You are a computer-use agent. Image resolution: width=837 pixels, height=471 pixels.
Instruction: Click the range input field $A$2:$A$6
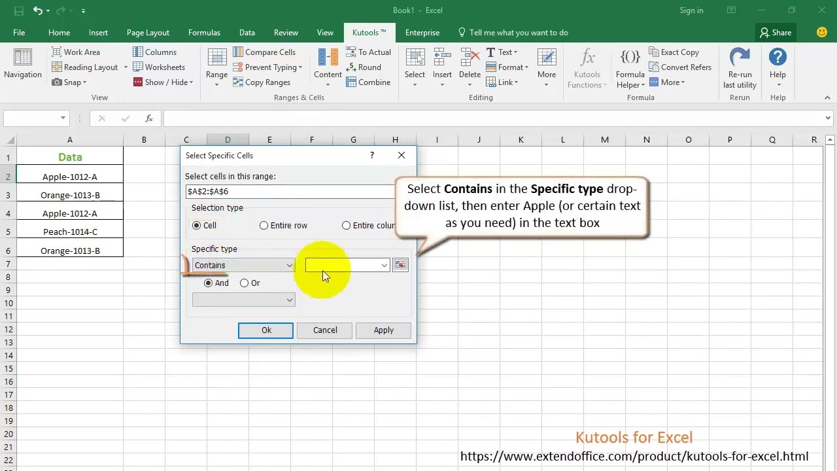pos(291,192)
